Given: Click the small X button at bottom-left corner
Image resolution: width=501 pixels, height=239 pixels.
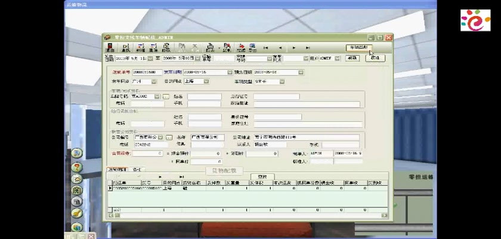Looking at the screenshot, I should tap(91, 236).
